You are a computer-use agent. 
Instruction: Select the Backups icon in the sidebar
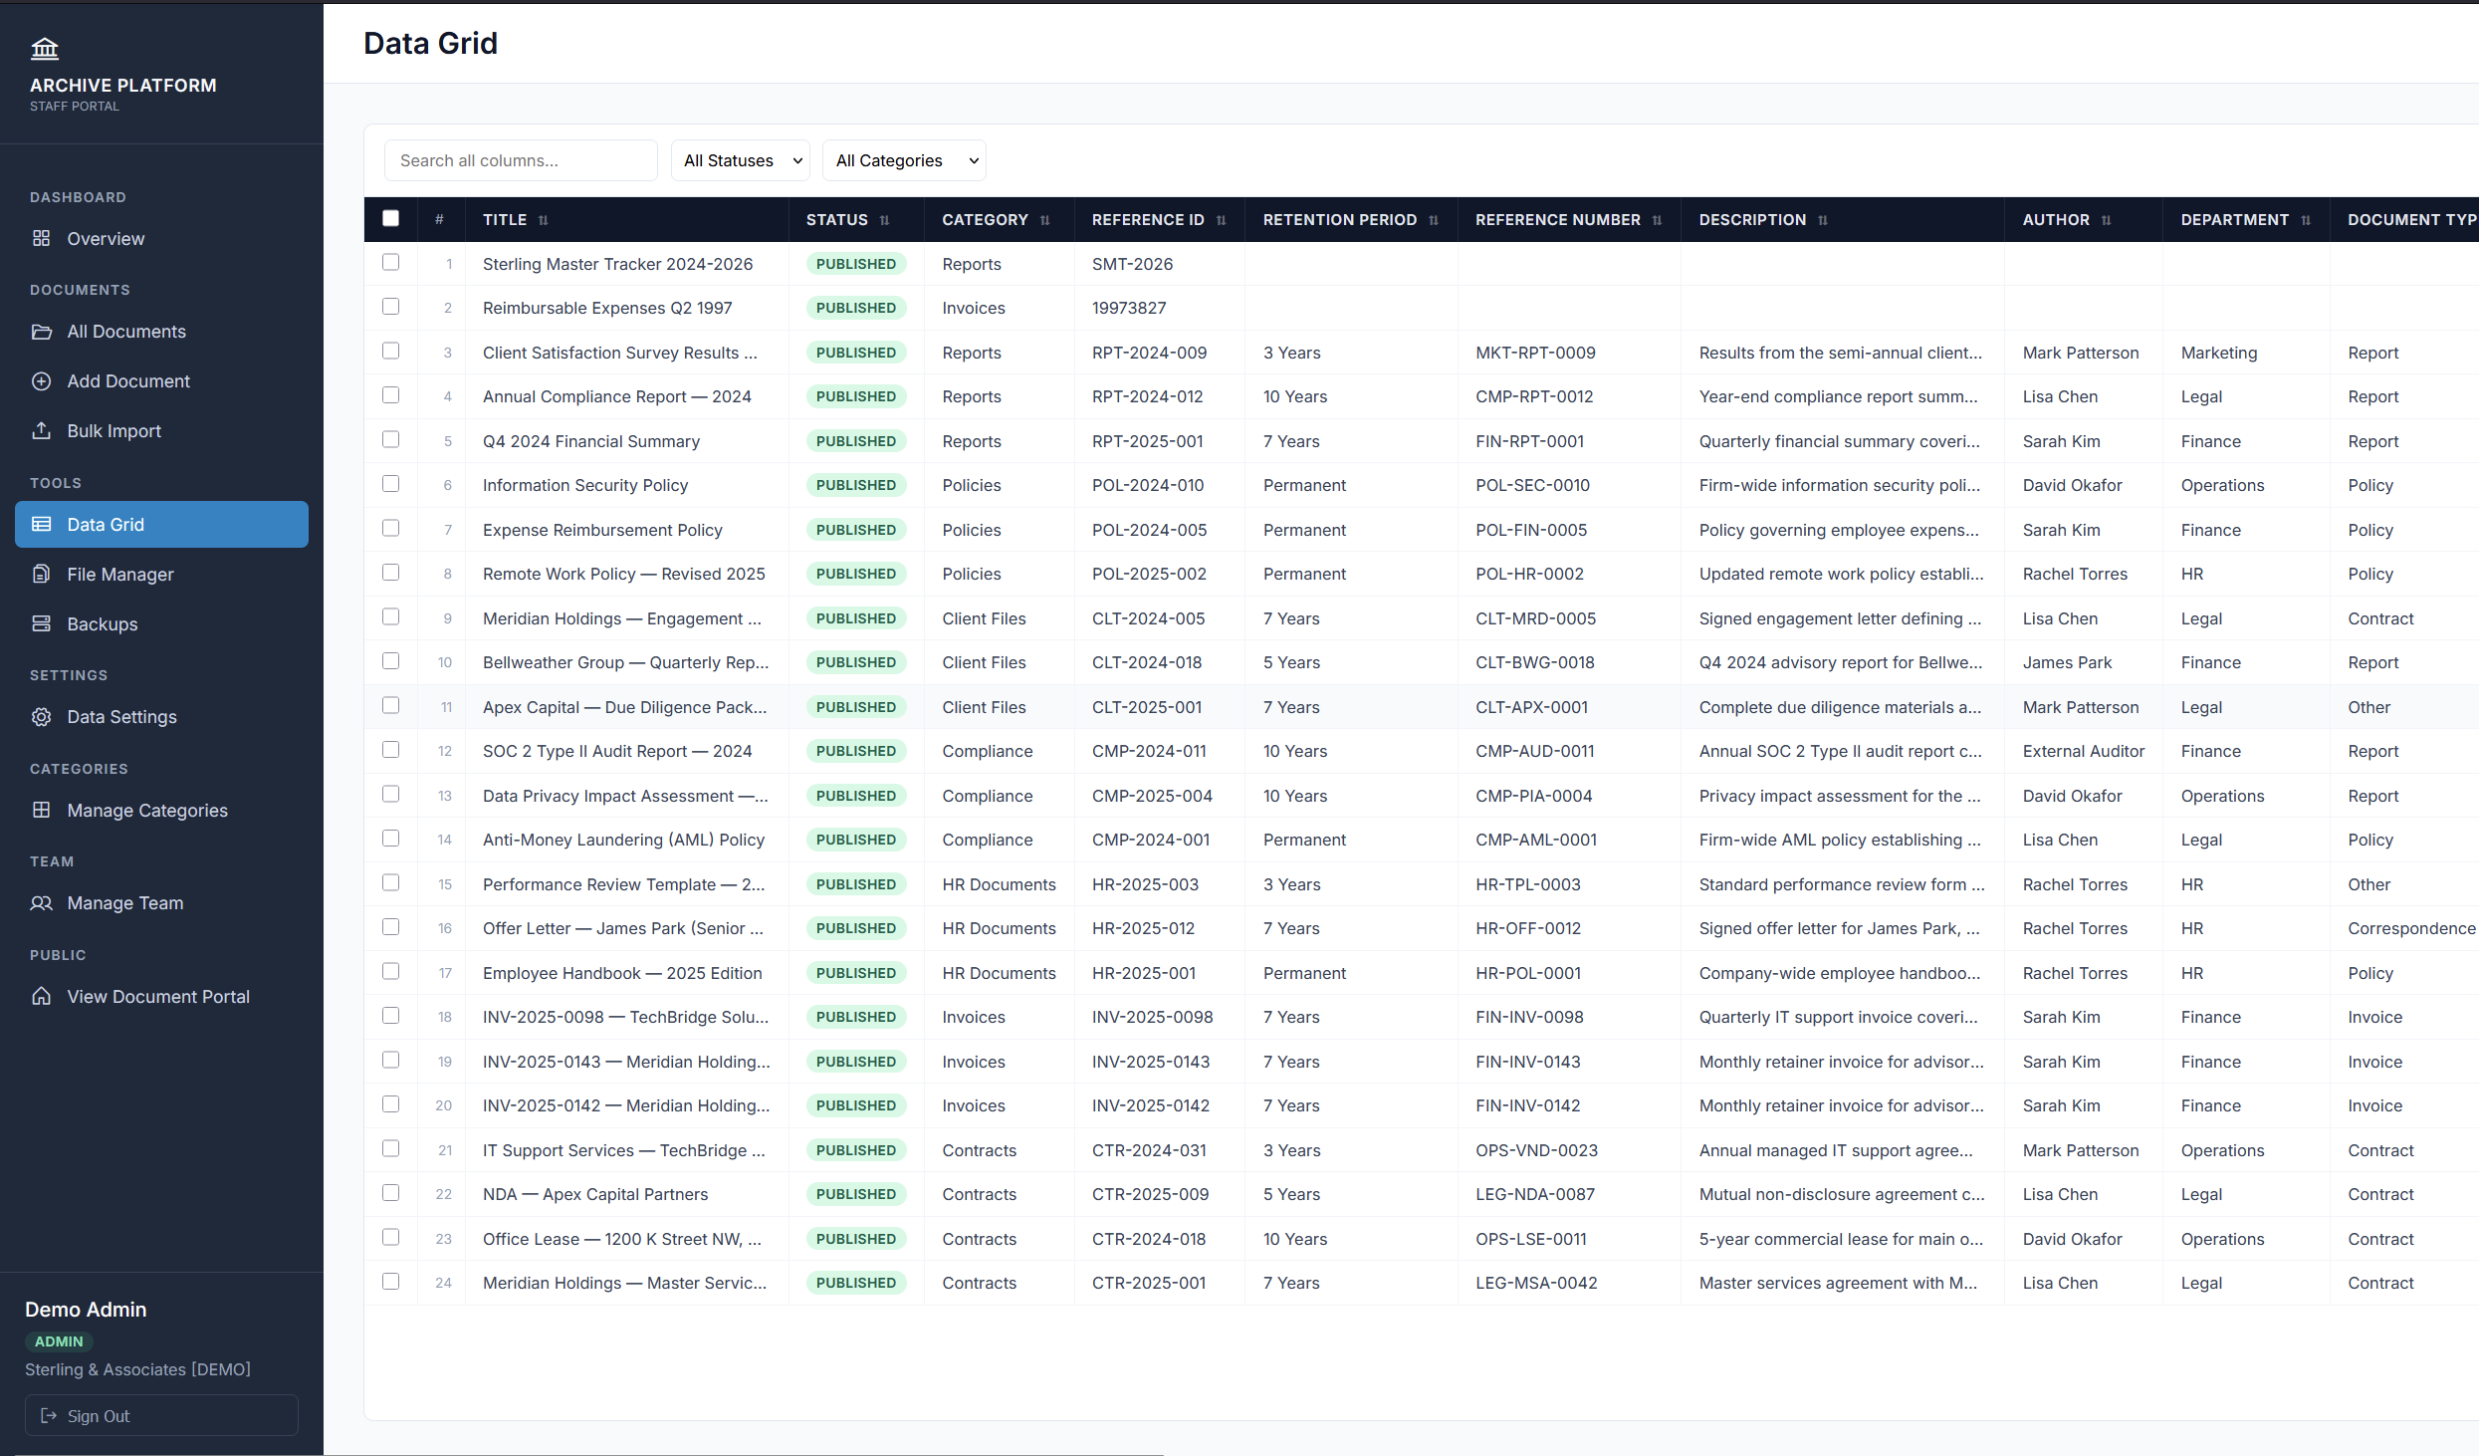[41, 623]
